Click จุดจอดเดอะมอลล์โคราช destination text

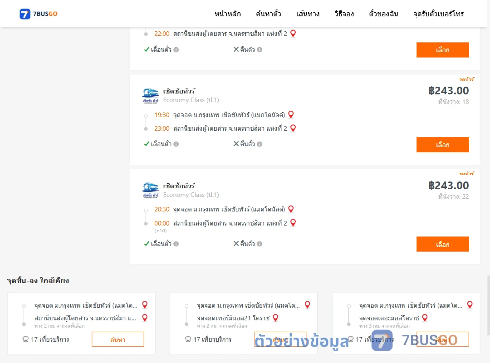click(389, 318)
